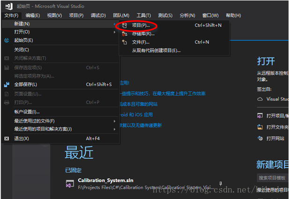This screenshot has height=199, width=289.
Task: Open the Analyze (分析) menu
Action: (x=187, y=15)
